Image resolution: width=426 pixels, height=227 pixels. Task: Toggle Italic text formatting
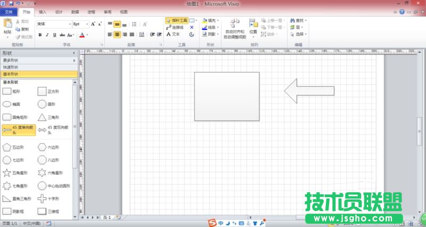47,35
